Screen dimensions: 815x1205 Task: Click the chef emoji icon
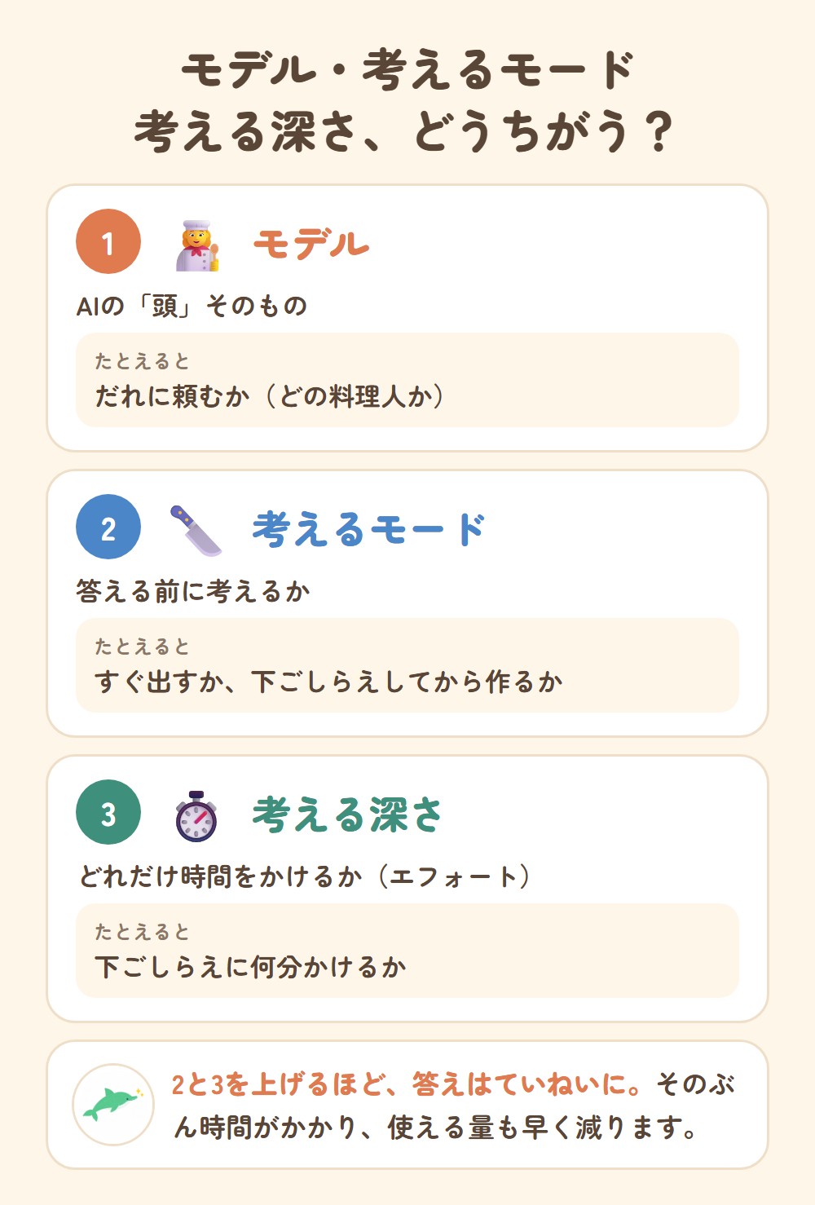197,245
